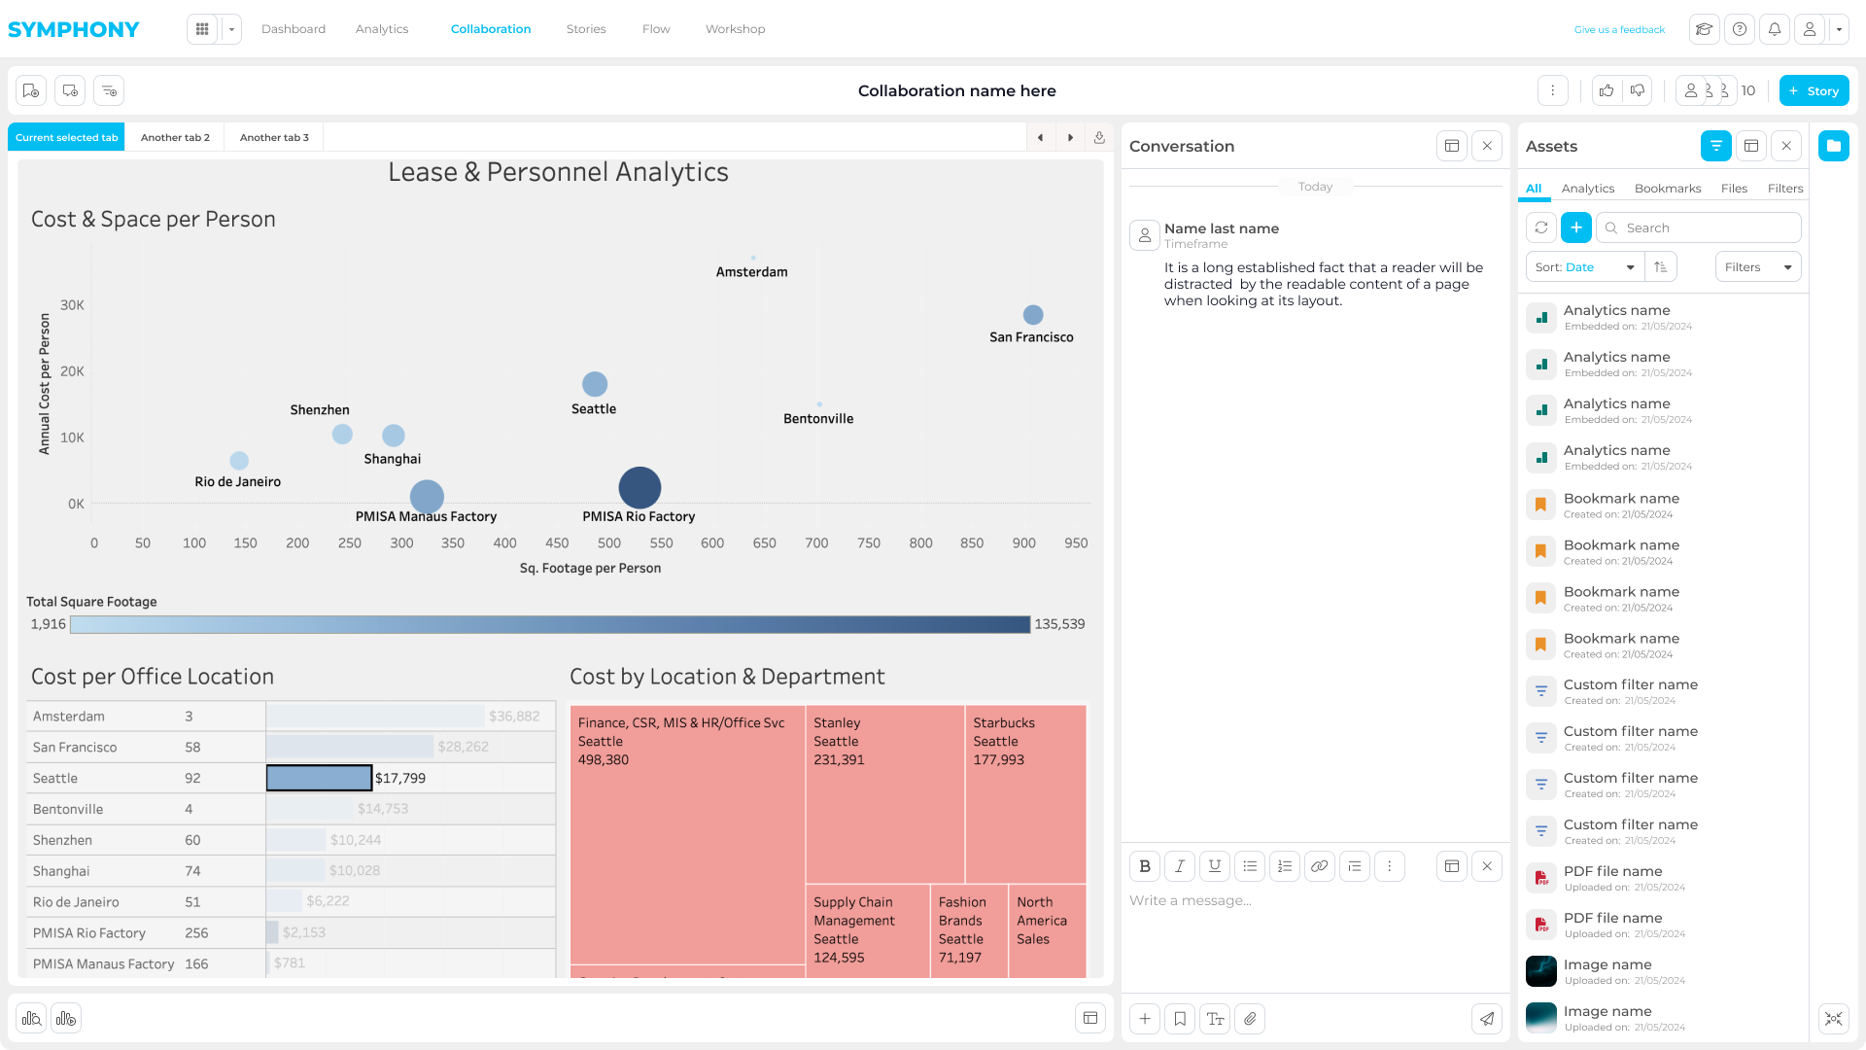Screen dimensions: 1866x1050
Task: Click the bookmark icon below message box
Action: click(1180, 1019)
